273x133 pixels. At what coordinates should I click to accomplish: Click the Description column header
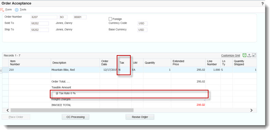click(x=75, y=63)
